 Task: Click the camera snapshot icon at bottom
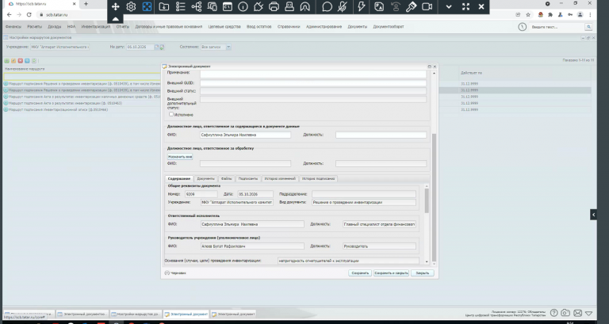tap(565, 313)
